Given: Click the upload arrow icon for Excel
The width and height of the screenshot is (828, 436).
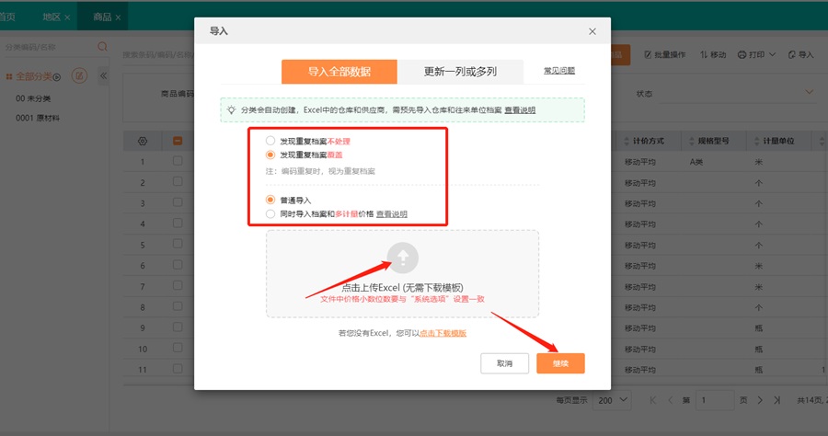Looking at the screenshot, I should [405, 258].
